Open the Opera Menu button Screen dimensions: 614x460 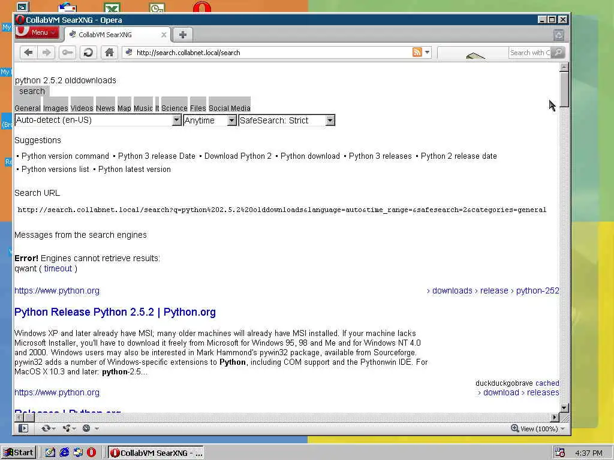(x=37, y=32)
